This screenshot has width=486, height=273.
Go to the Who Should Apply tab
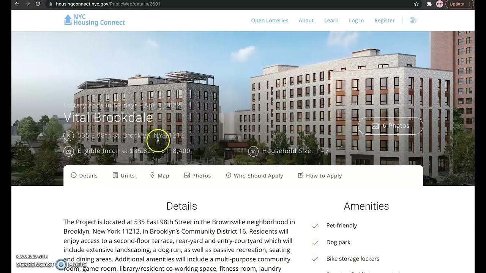click(x=254, y=176)
